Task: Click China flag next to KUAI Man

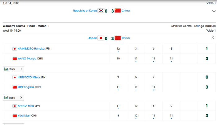Action: point(15,116)
